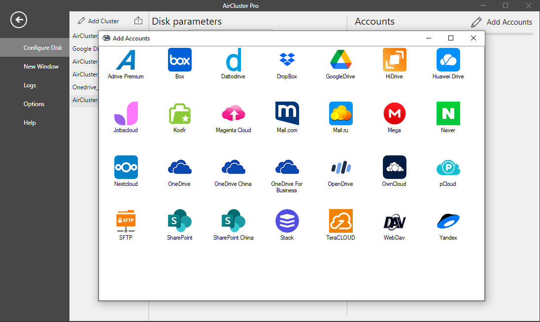Click the pCloud provider icon

[x=448, y=168]
